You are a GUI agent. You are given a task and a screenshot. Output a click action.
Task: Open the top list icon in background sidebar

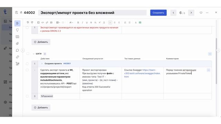pyautogui.click(x=5, y=21)
